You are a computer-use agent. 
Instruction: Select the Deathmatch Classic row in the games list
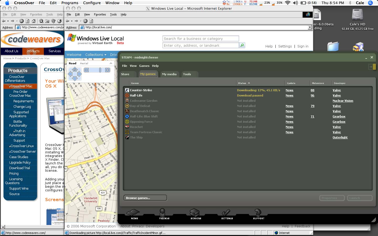248,111
